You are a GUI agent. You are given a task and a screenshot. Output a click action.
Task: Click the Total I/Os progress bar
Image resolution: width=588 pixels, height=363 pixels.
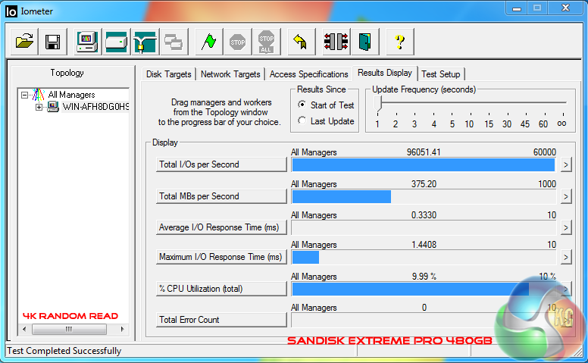[424, 165]
